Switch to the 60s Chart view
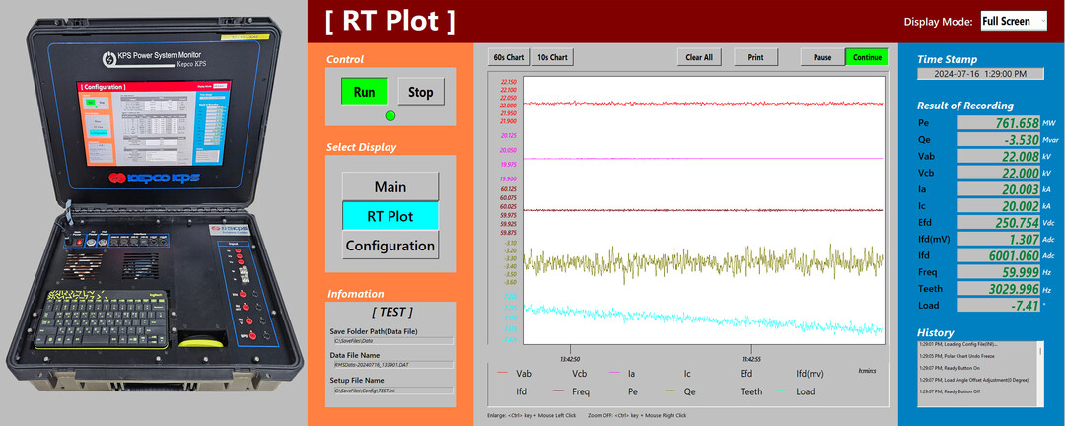The height and width of the screenshot is (426, 1065). [x=509, y=57]
